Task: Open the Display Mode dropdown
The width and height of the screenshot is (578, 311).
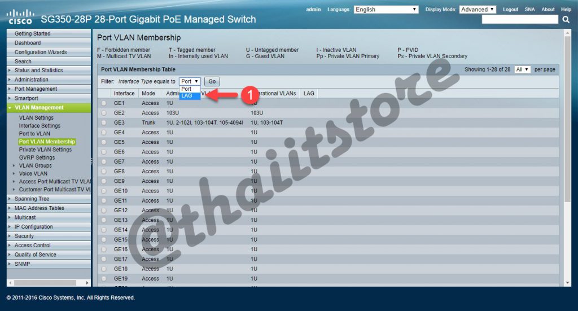Action: tap(478, 10)
